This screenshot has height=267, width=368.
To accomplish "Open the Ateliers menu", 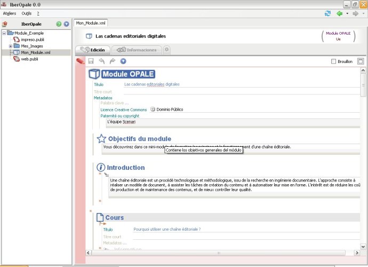I will pos(10,13).
